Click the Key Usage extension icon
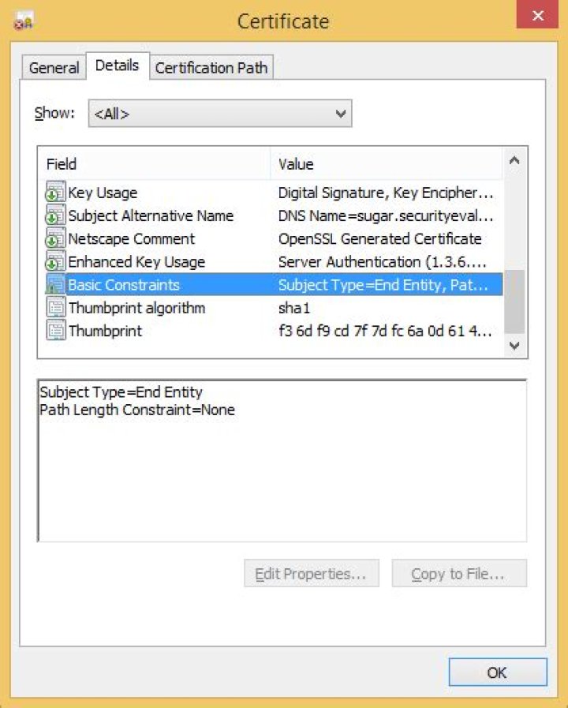 55,193
